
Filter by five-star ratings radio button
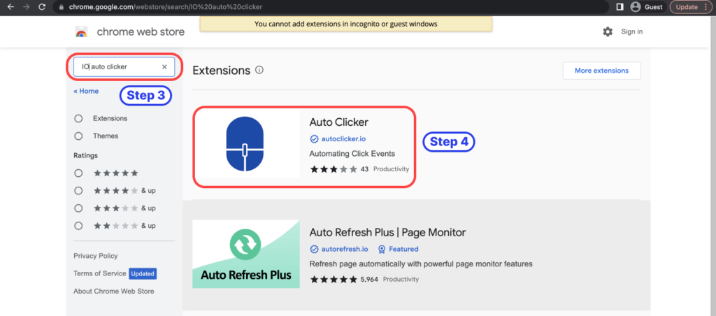78,173
